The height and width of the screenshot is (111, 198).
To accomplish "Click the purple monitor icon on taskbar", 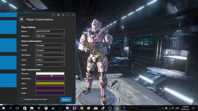I will (75, 108).
